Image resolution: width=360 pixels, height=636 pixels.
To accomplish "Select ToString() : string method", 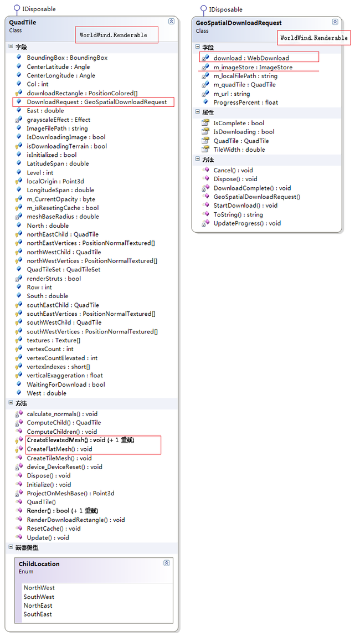I will point(238,214).
